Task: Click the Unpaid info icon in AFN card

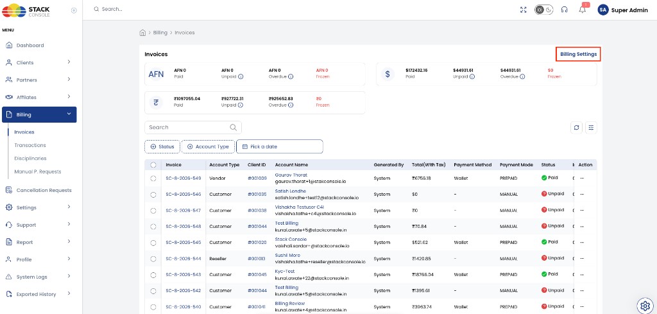Action: click(241, 76)
